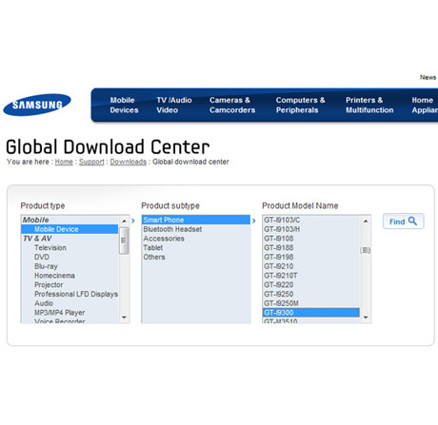
Task: Select model GT-I9103/H
Action: pos(311,229)
